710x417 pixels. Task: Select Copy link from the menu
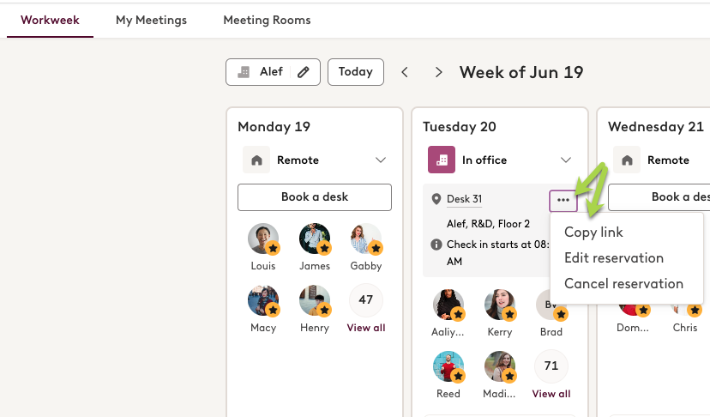[593, 232]
